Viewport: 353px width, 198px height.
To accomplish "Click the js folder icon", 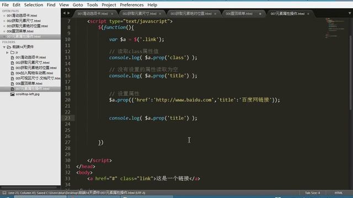I will tap(12, 52).
